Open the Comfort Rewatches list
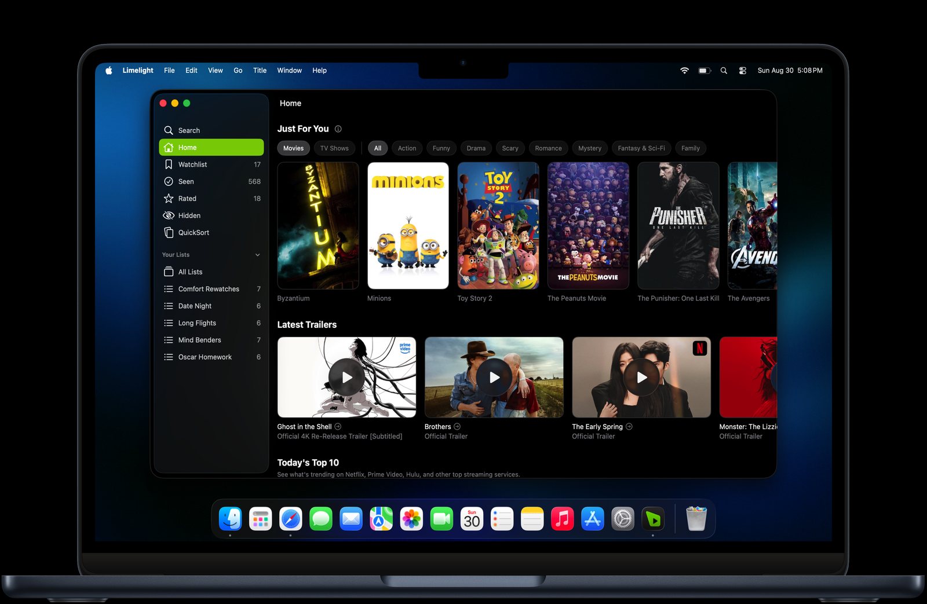The height and width of the screenshot is (604, 927). tap(211, 289)
